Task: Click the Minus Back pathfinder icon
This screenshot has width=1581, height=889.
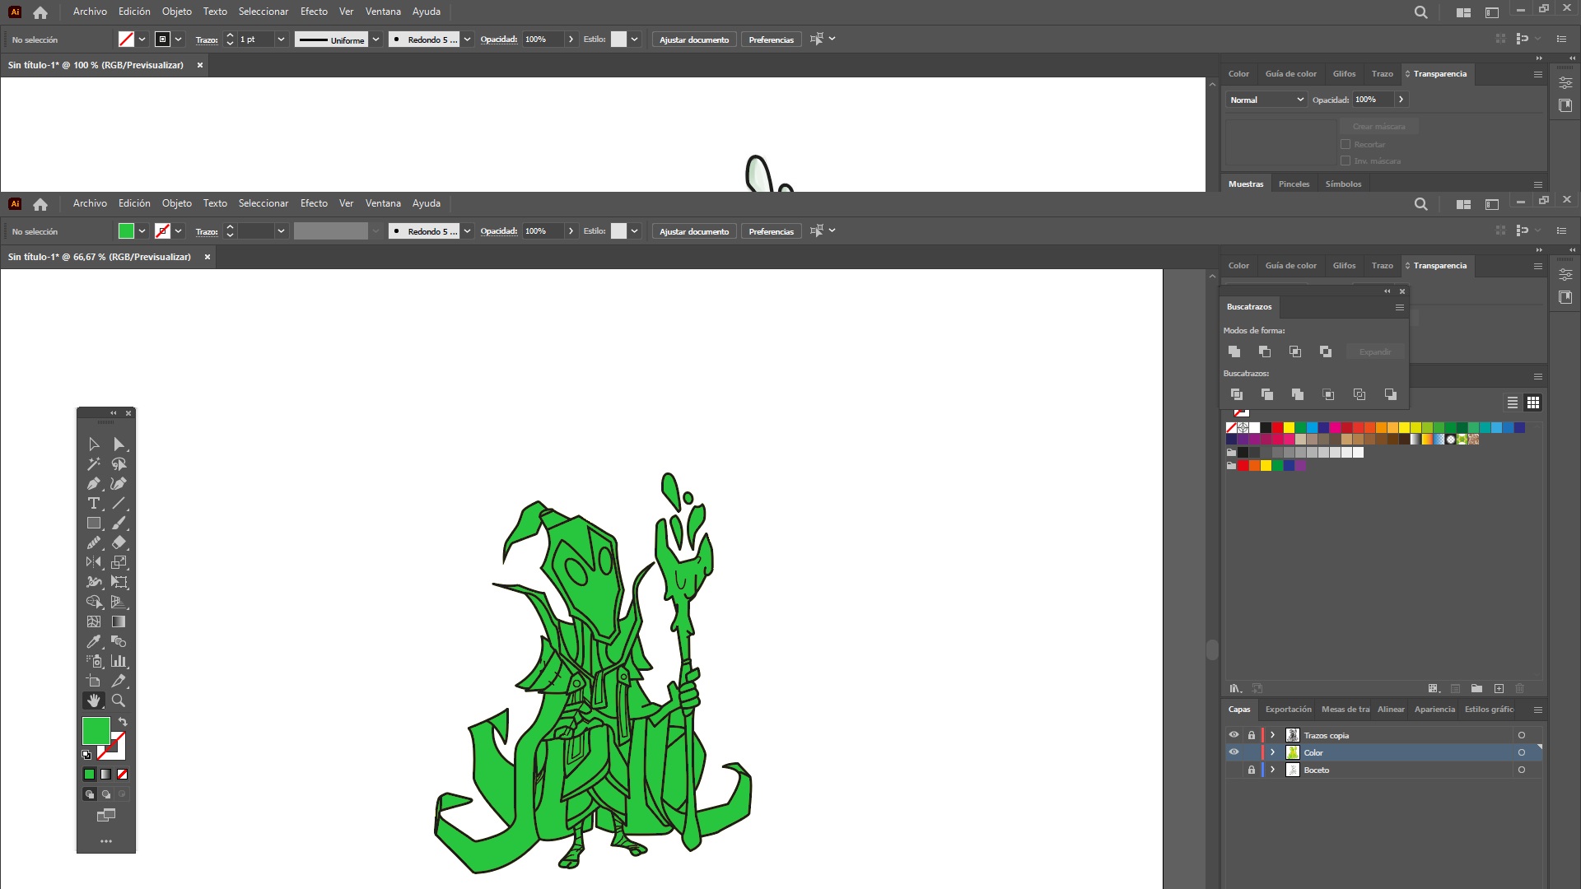Action: [x=1391, y=395]
